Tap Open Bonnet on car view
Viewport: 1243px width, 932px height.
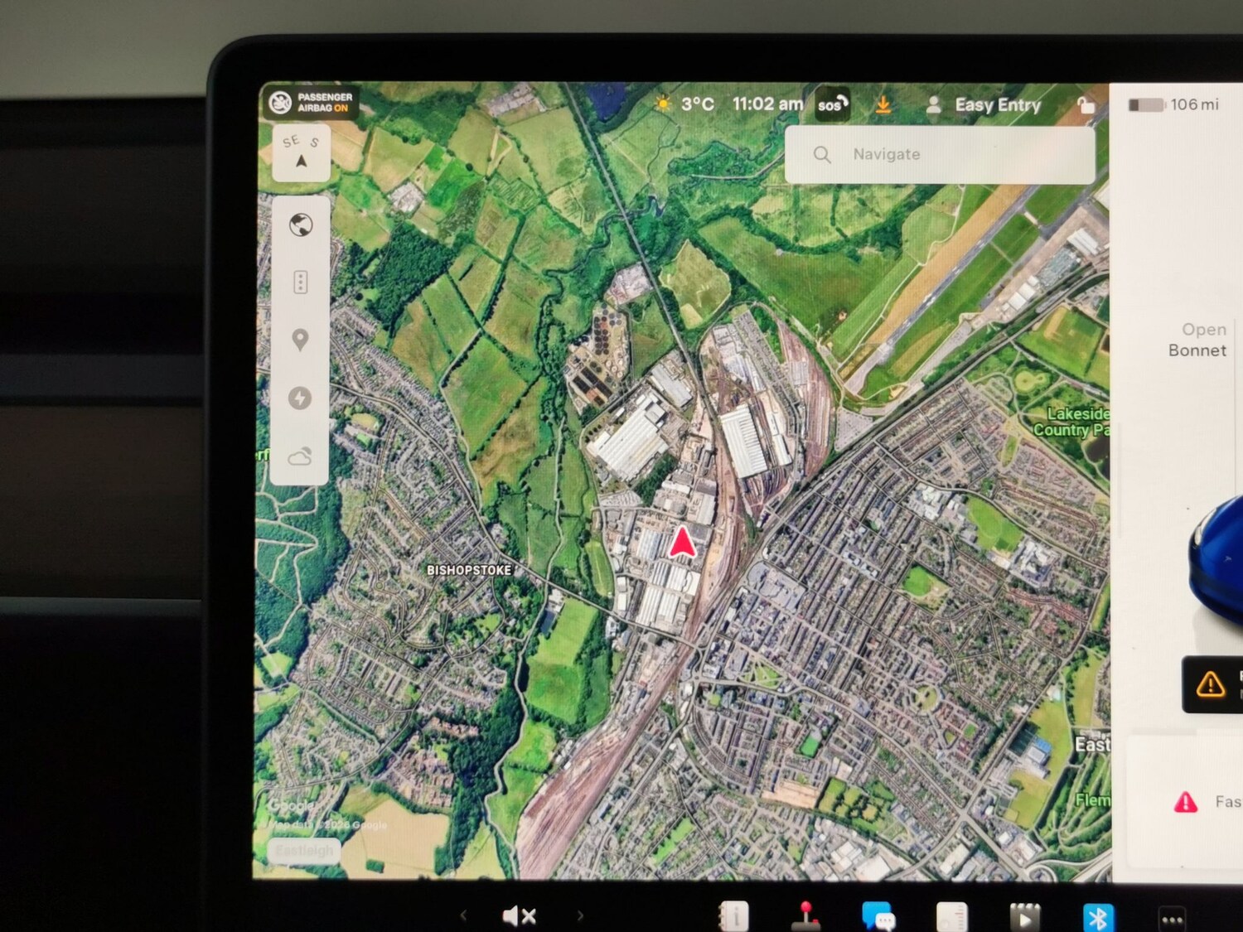(1197, 340)
